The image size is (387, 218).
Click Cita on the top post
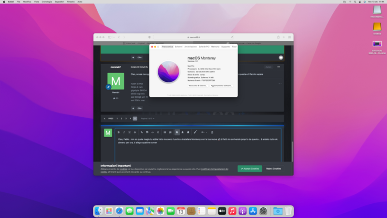(x=139, y=57)
